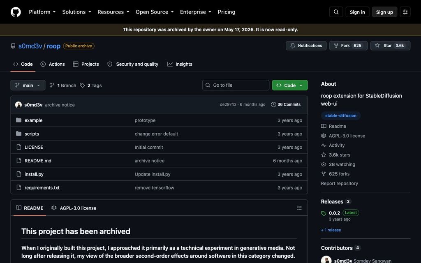421x263 pixels.
Task: Star the roop repository
Action: pos(390,46)
